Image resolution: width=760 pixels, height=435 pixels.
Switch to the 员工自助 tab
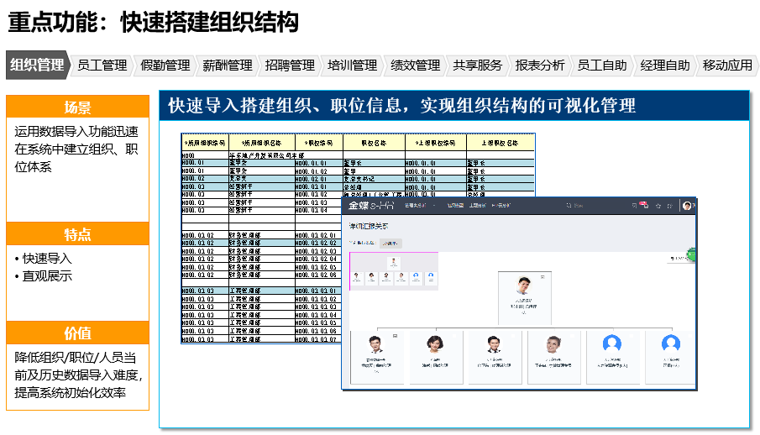pyautogui.click(x=602, y=66)
